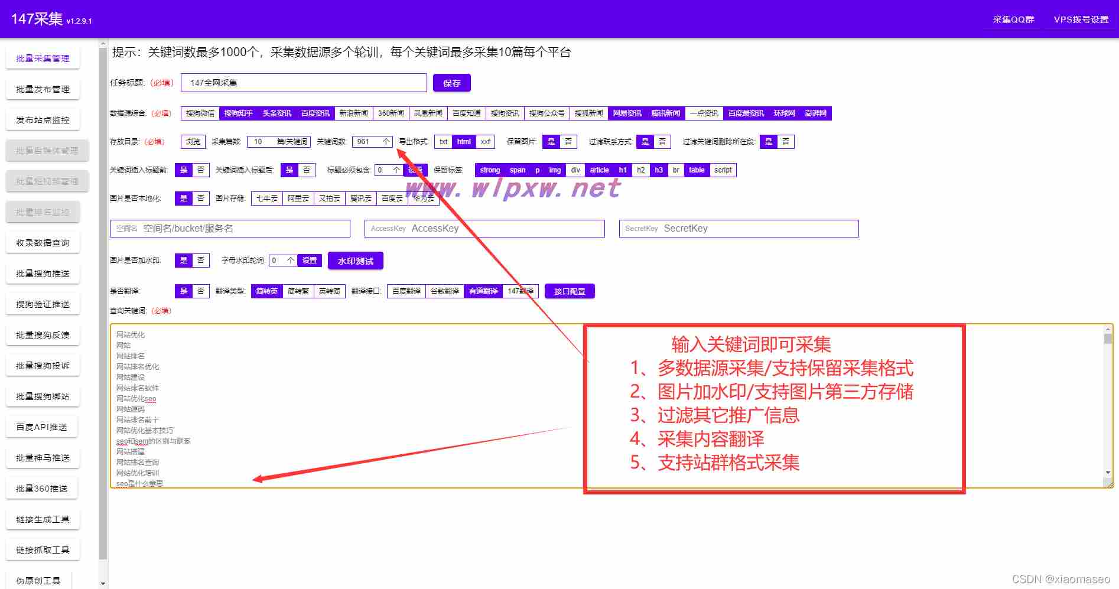
Task: Open 百度API推送 in the sidebar
Action: click(x=41, y=427)
